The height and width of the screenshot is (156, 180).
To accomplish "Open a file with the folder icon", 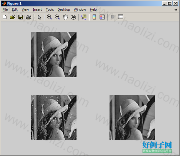I will point(12,17).
